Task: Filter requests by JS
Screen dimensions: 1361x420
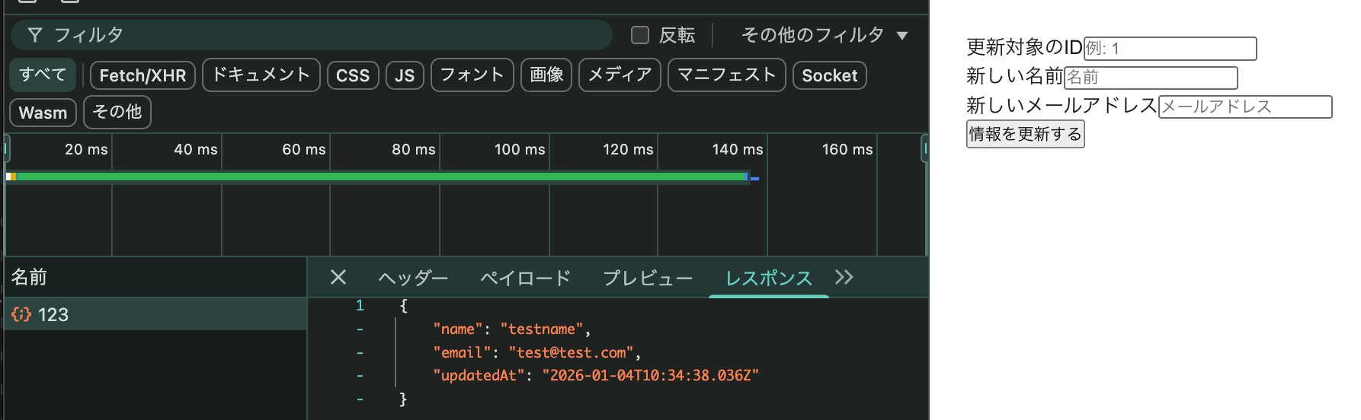Action: click(405, 75)
